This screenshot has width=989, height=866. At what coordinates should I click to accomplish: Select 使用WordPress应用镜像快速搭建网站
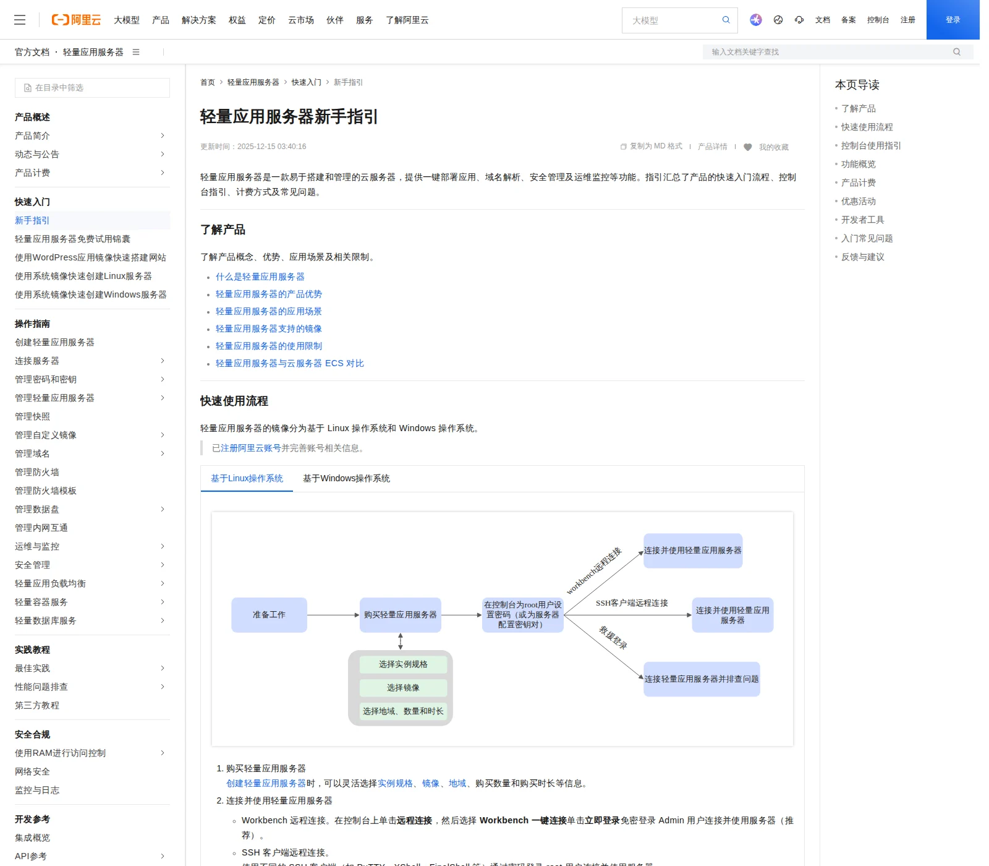click(x=91, y=257)
